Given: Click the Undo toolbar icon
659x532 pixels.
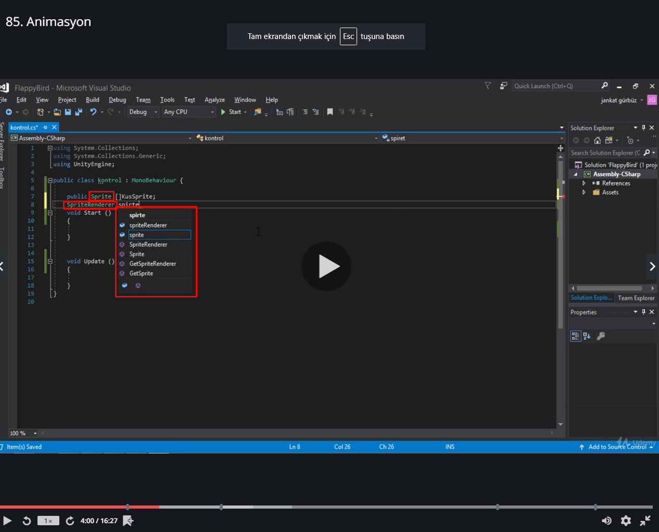Looking at the screenshot, I should click(x=93, y=112).
